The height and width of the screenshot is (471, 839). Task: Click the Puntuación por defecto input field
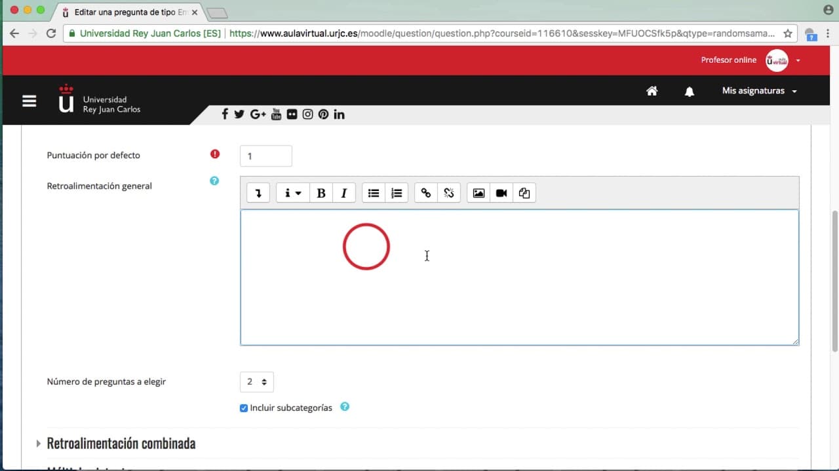click(266, 156)
